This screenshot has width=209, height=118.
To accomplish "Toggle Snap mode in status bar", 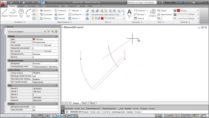I will point(37,116).
